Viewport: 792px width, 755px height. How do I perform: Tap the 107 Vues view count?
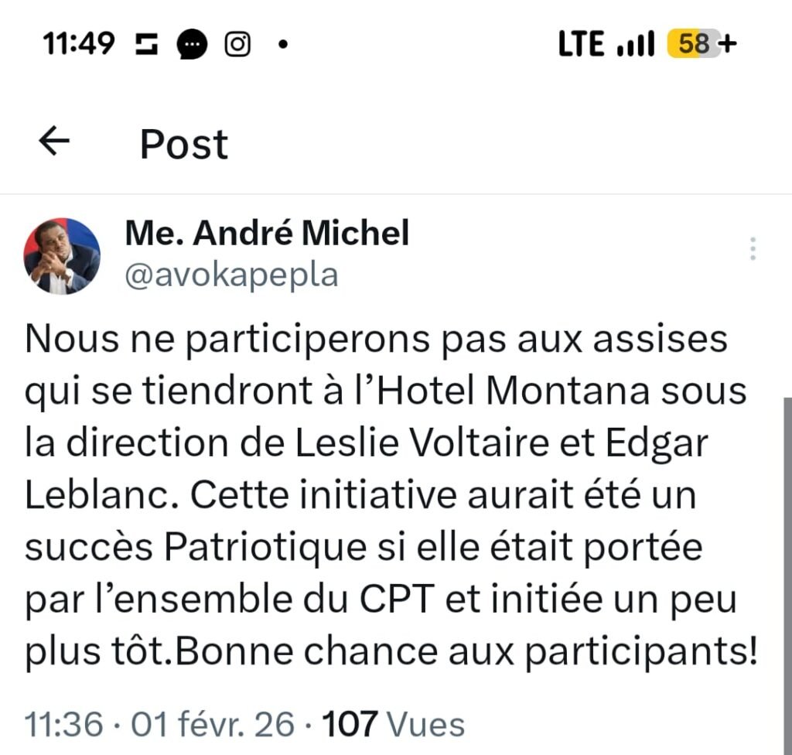[393, 725]
